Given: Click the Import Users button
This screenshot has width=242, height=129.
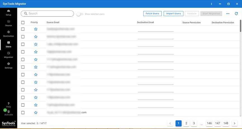Looking at the screenshot, I should tap(174, 14).
